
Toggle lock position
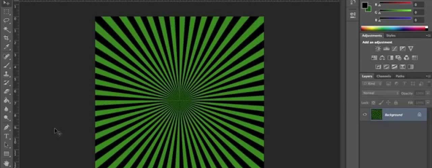388,103
